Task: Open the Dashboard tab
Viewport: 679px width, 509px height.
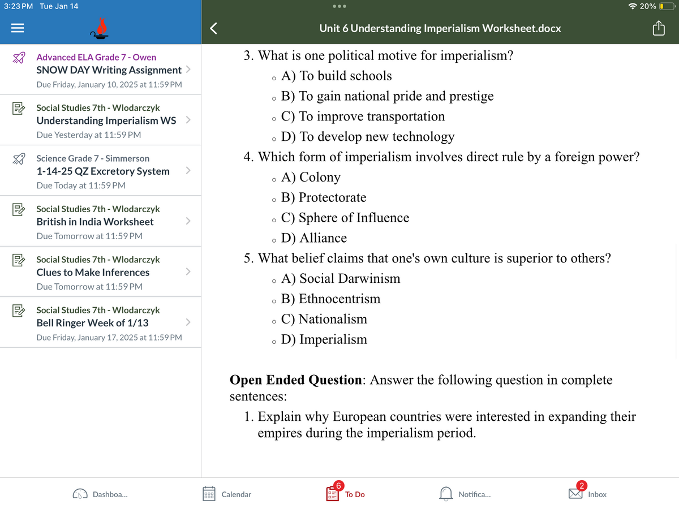Action: 100,494
